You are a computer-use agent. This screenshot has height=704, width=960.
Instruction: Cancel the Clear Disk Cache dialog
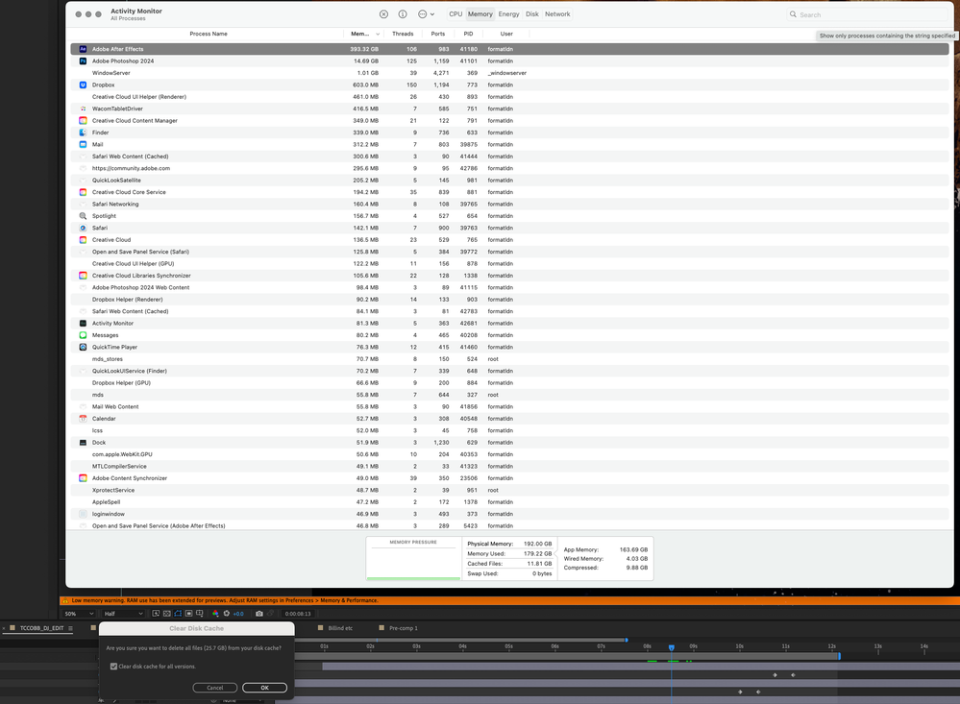215,688
